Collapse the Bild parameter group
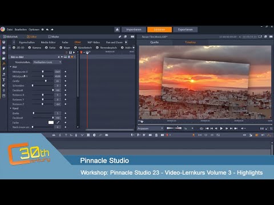Viewport: 274px width, 205px height. [11, 67]
